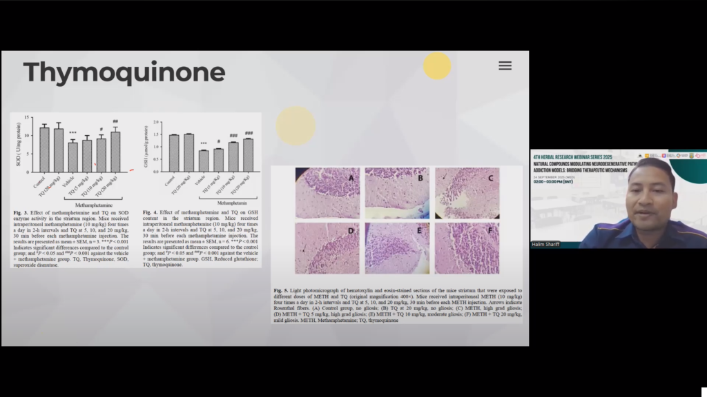Select micrograph panel F image
The height and width of the screenshot is (397, 707).
(x=467, y=248)
